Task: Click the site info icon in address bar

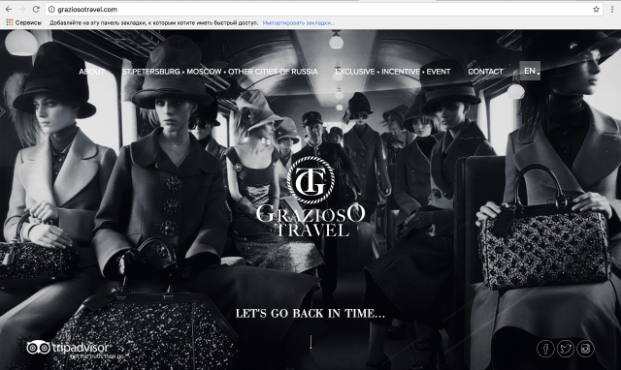Action: pos(51,9)
